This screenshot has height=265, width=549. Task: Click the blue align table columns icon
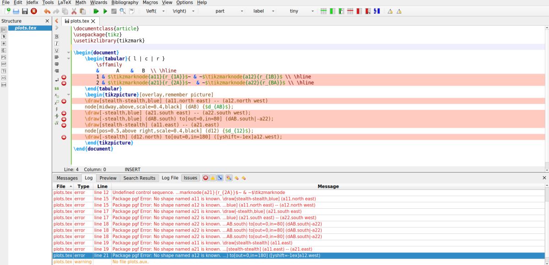(377, 11)
